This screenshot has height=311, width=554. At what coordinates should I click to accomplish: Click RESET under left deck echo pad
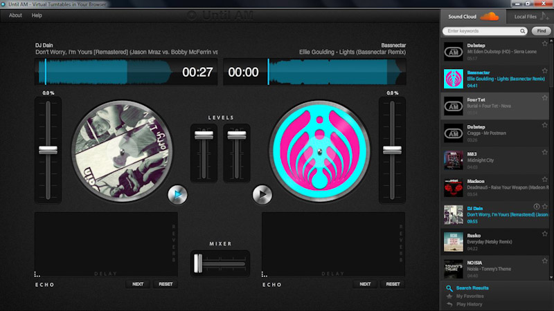[166, 284]
